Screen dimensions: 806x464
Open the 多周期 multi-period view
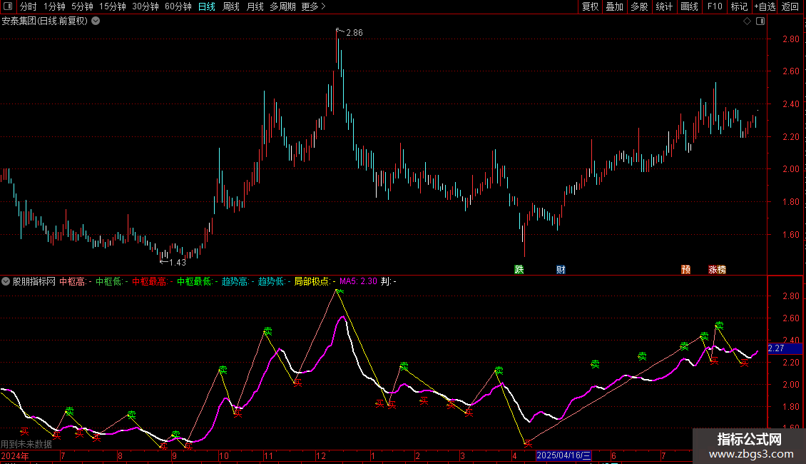pyautogui.click(x=282, y=6)
